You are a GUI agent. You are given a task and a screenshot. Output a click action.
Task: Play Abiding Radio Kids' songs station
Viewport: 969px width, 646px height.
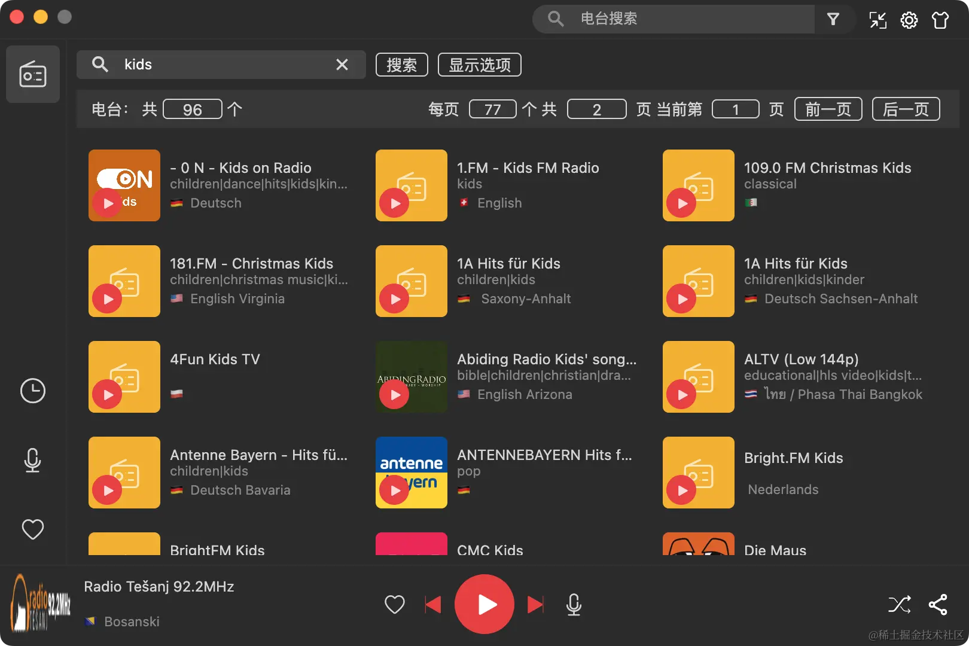click(x=395, y=394)
